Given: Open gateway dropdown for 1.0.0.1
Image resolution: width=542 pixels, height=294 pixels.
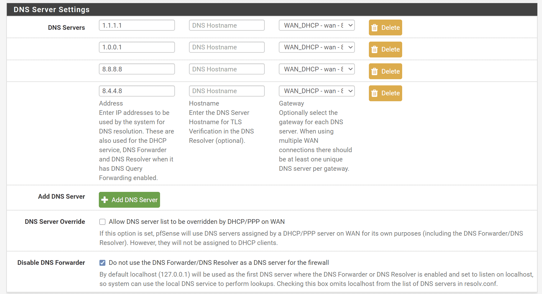Looking at the screenshot, I should [316, 47].
